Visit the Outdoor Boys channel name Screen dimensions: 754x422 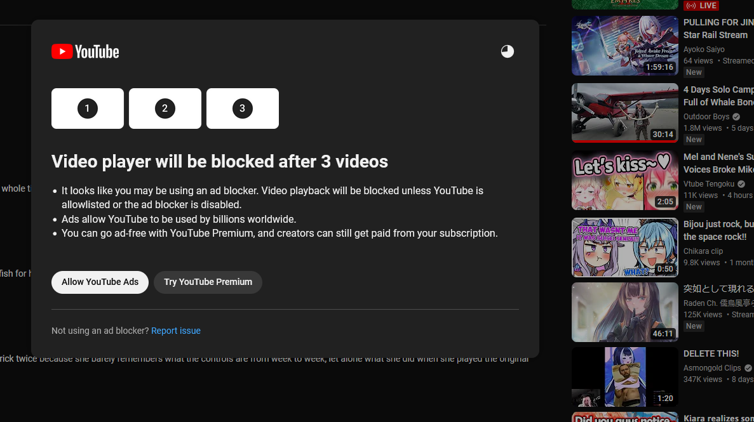pos(706,117)
